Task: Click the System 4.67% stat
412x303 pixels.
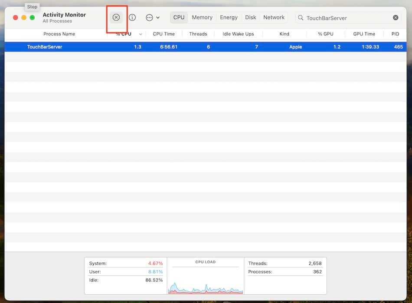Action: point(126,263)
